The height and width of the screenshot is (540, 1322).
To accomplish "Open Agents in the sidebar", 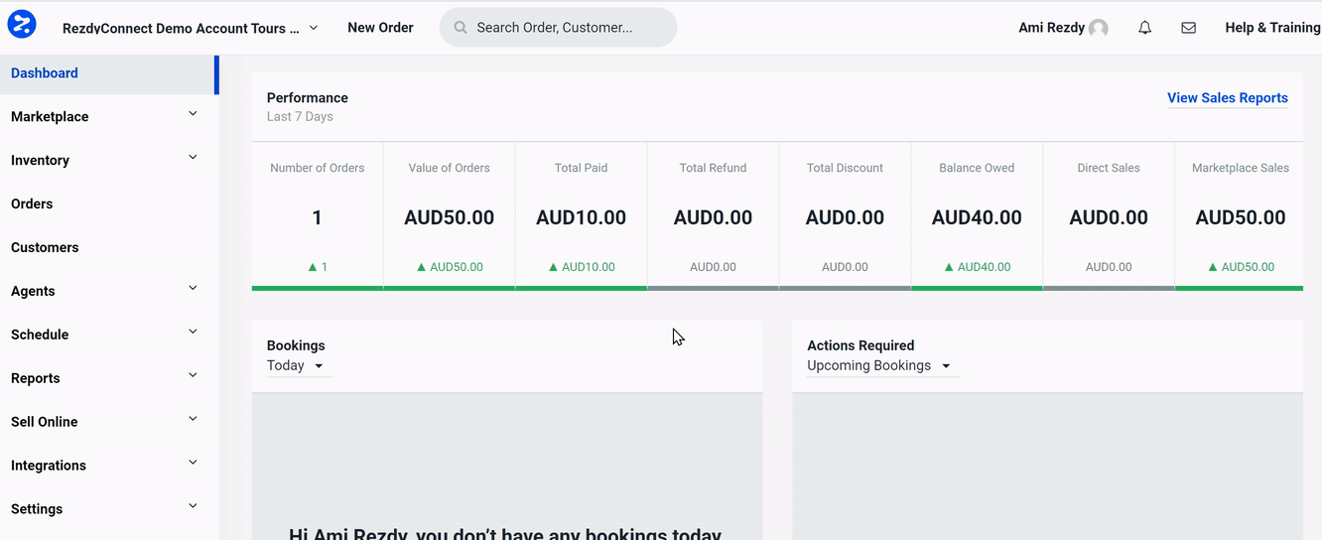I will 33,292.
